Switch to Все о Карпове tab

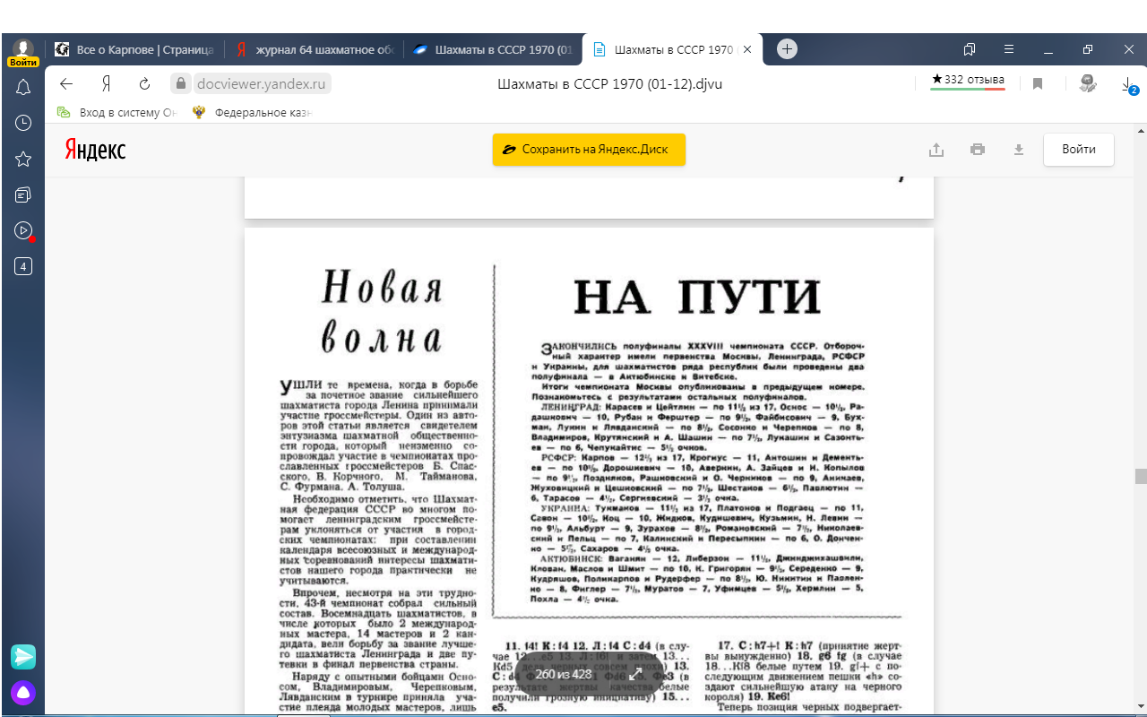(x=134, y=49)
